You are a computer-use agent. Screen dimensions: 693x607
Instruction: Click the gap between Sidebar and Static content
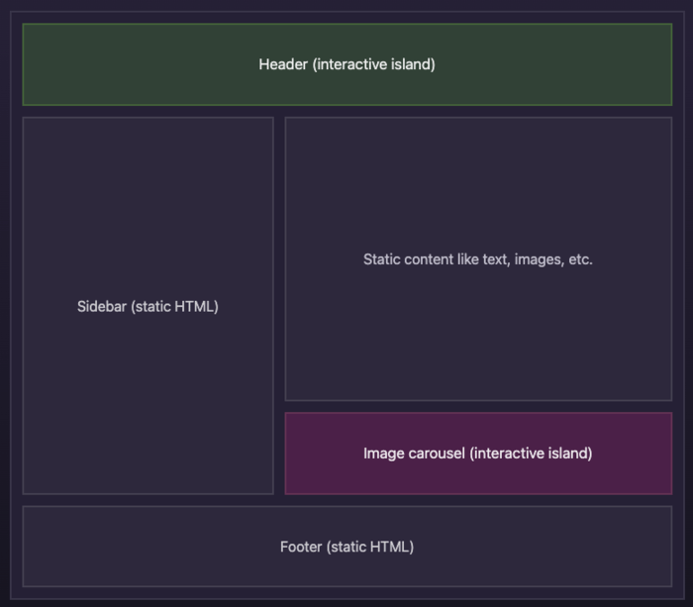pyautogui.click(x=279, y=297)
